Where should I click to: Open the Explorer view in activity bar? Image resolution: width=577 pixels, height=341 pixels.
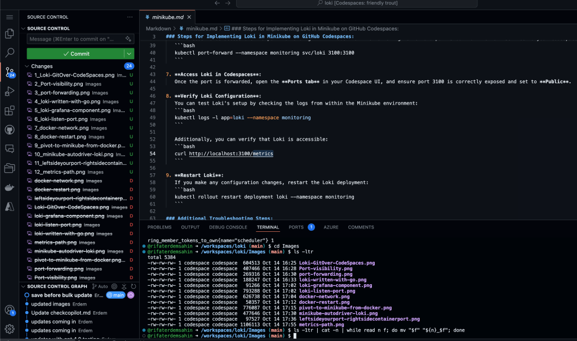coord(10,34)
